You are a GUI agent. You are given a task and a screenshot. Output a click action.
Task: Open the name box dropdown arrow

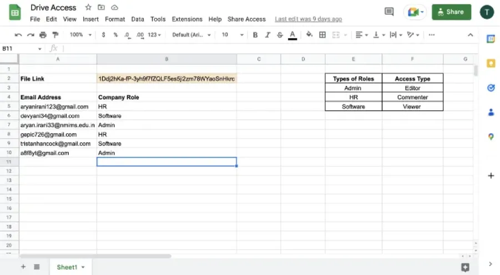(x=39, y=49)
